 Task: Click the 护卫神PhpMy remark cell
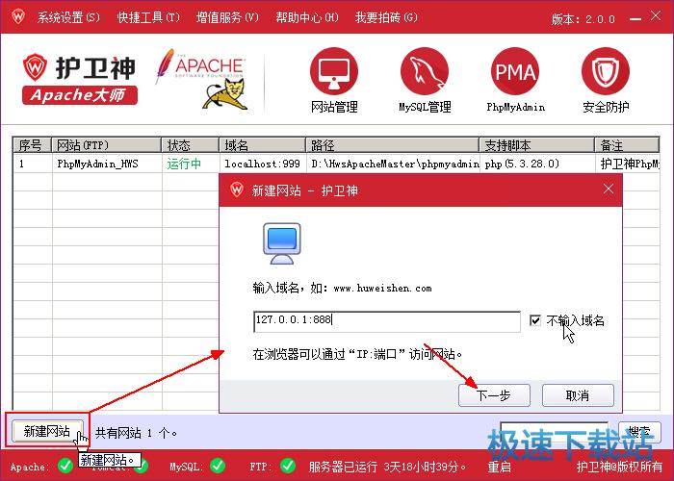[x=630, y=164]
